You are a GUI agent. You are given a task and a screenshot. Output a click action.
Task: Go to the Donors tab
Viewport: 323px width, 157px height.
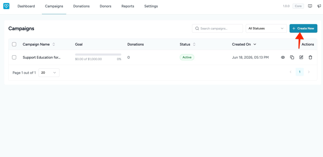[x=105, y=6]
